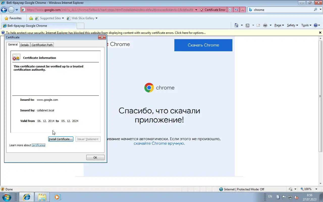Open Suggested Sites favorites item
This screenshot has height=202, width=323.
[x=49, y=18]
